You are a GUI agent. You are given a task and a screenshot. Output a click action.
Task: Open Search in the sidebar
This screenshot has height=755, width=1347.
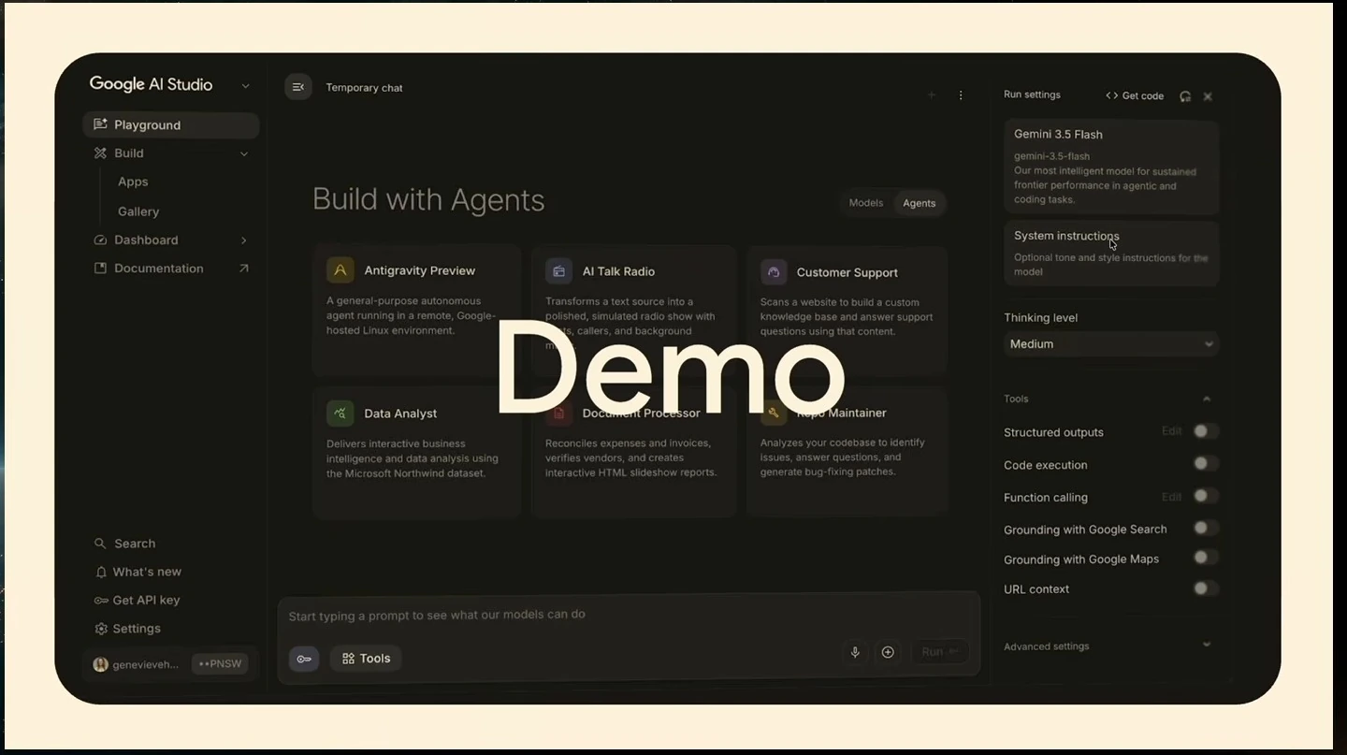pos(125,544)
